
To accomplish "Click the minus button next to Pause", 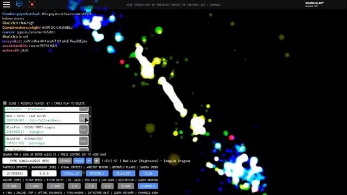I will click(89, 161).
